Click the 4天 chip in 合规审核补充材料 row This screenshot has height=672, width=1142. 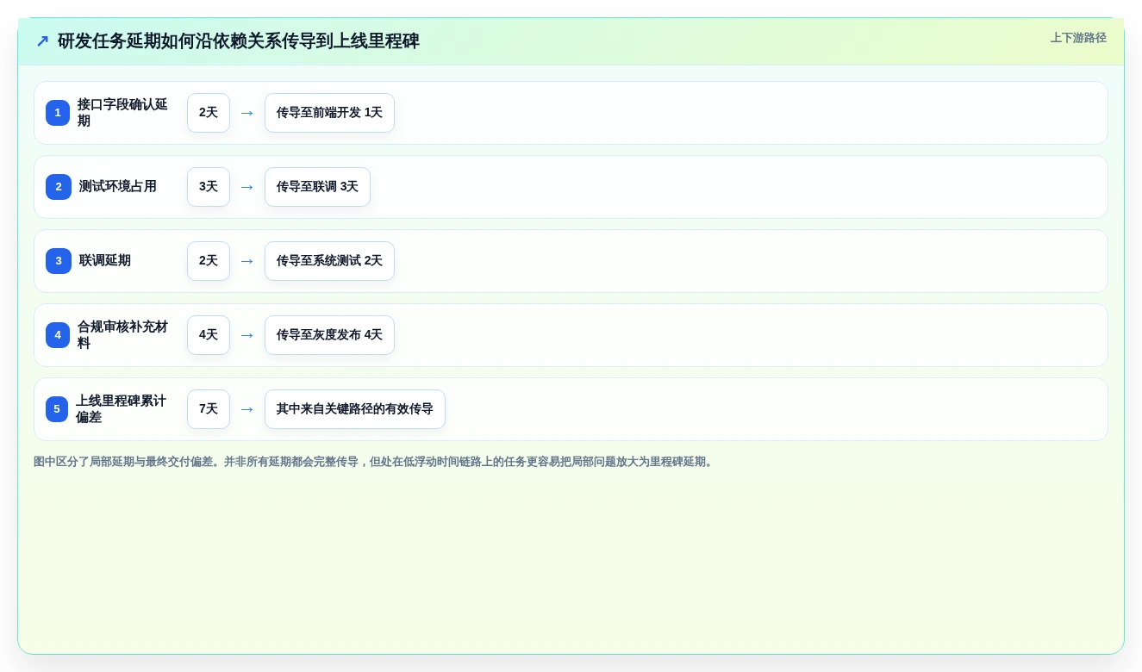click(x=209, y=335)
